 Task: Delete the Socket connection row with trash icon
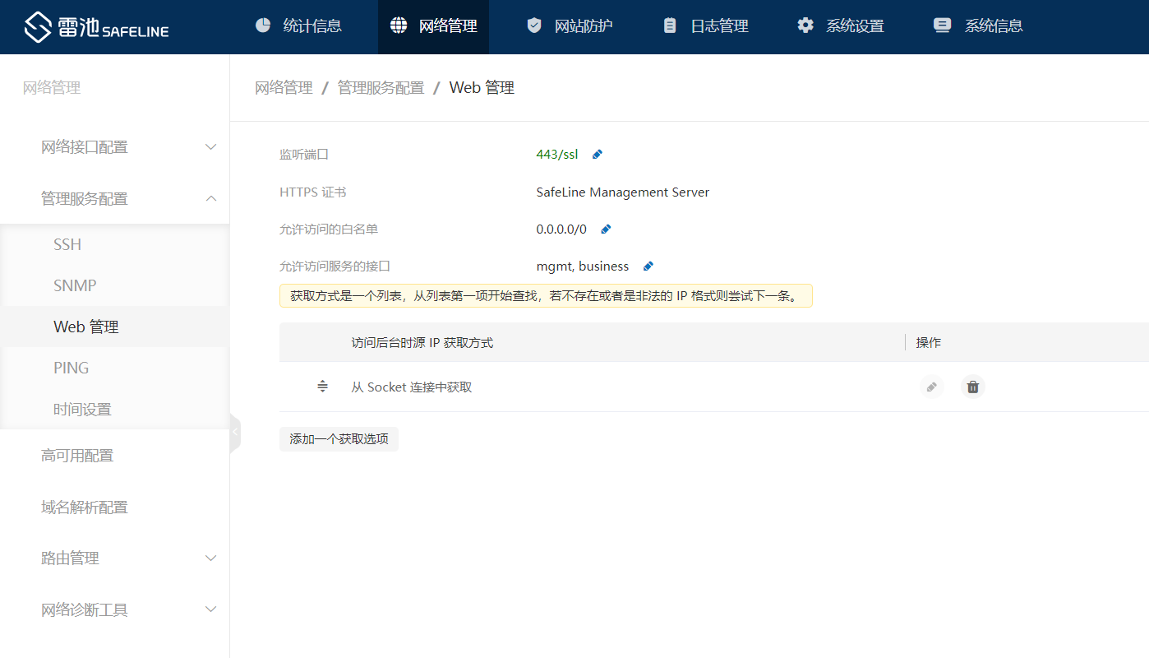tap(972, 387)
